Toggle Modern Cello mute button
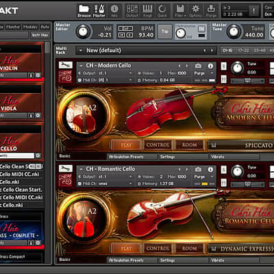The width and height of the screenshot is (274, 274). pyautogui.click(x=224, y=79)
